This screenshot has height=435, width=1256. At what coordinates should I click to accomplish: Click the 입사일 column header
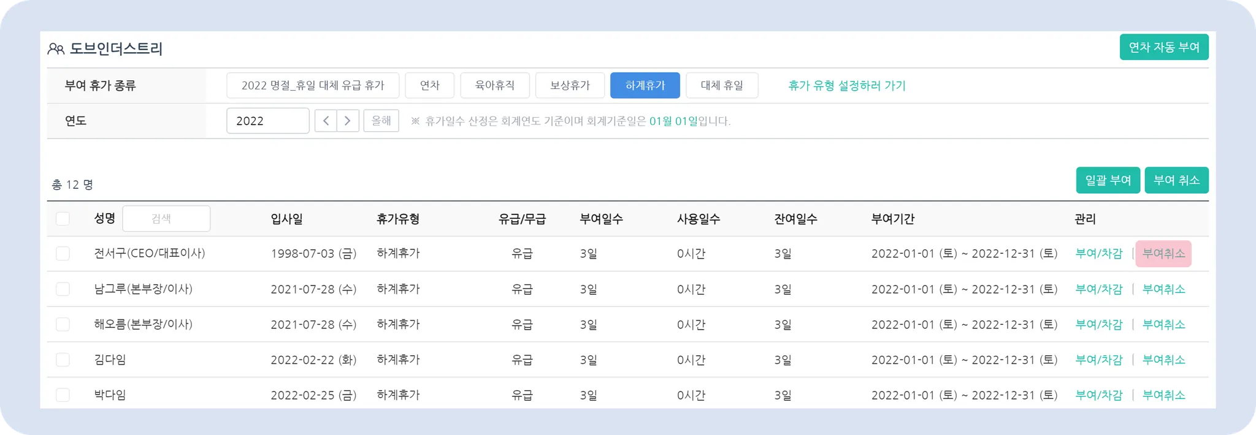[x=287, y=219]
